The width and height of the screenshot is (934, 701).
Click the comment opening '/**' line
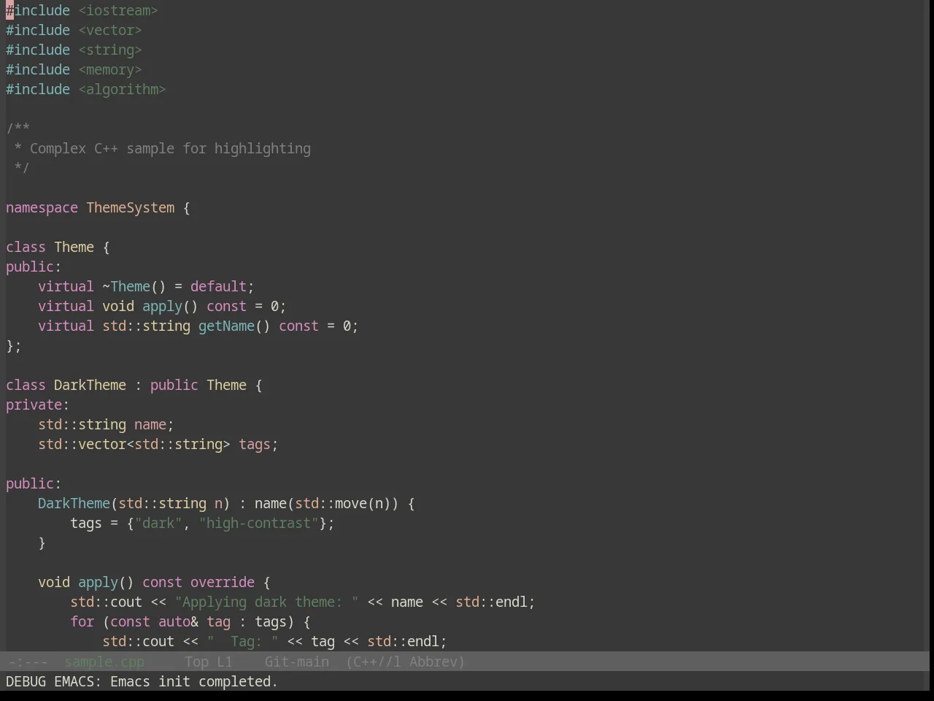18,129
